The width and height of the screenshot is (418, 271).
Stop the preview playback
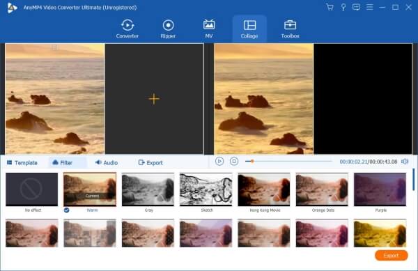coord(234,161)
